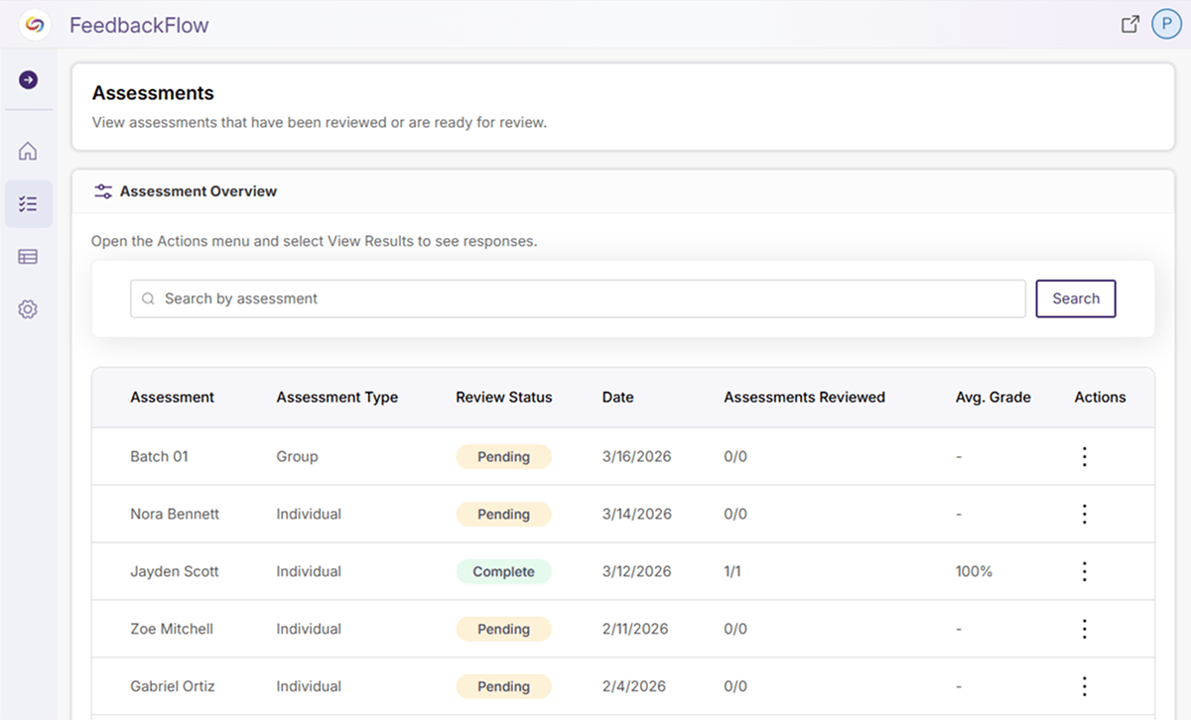Click the Assessment Overview filter icon
The height and width of the screenshot is (720, 1191).
(x=103, y=191)
